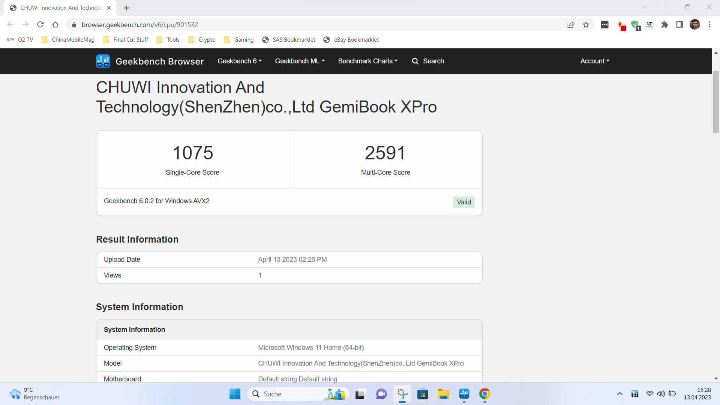
Task: Click the browser forward arrow
Action: click(x=25, y=25)
